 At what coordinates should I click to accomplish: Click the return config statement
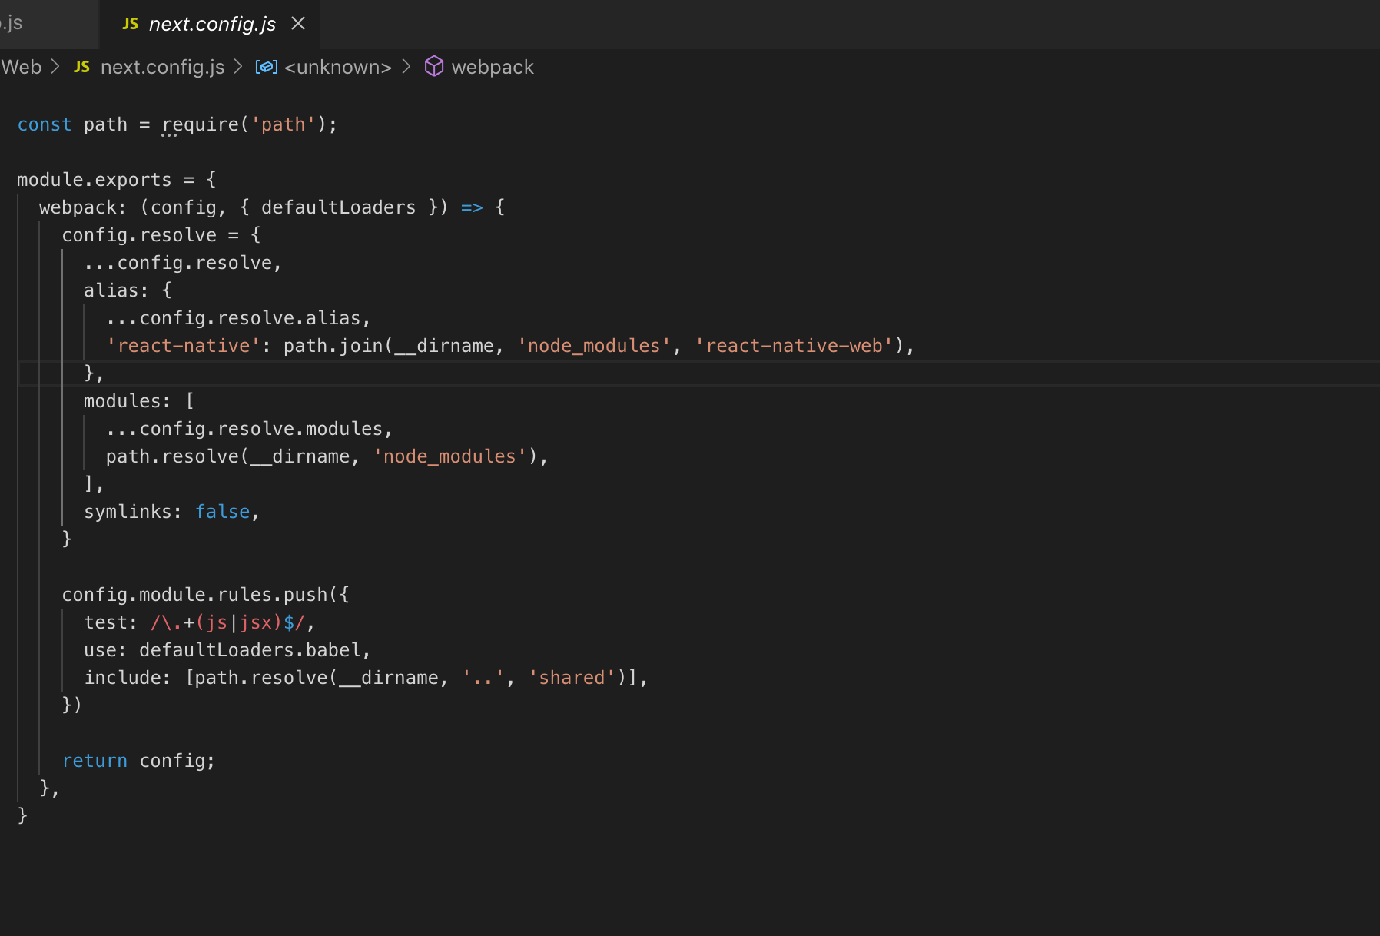point(138,760)
